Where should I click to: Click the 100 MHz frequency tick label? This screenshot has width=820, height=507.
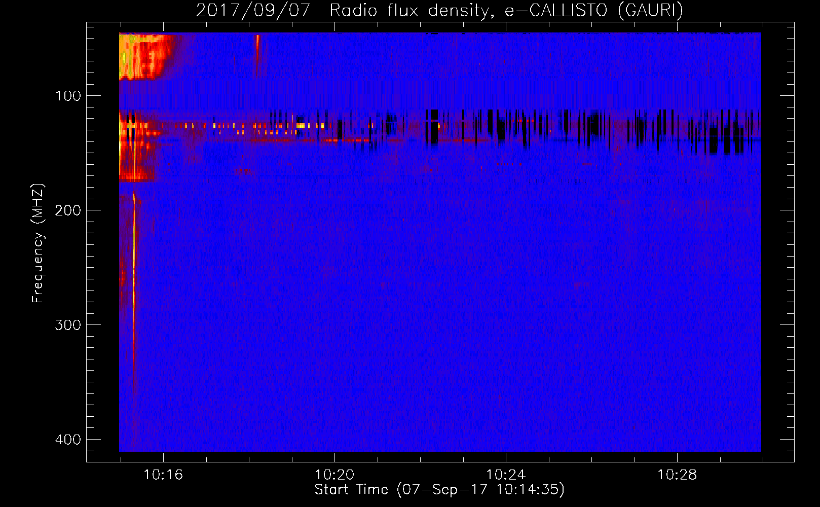(x=68, y=96)
